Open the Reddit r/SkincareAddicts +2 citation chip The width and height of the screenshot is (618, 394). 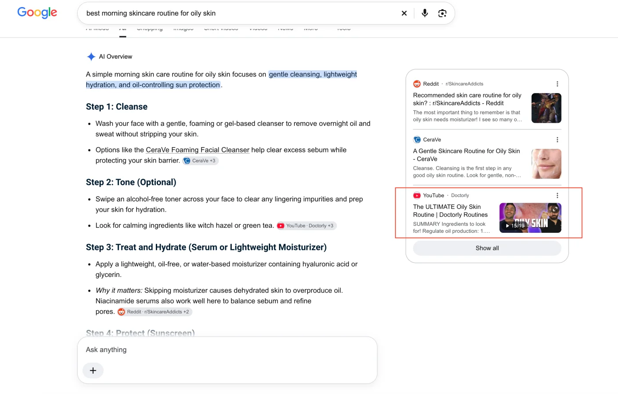pos(154,312)
